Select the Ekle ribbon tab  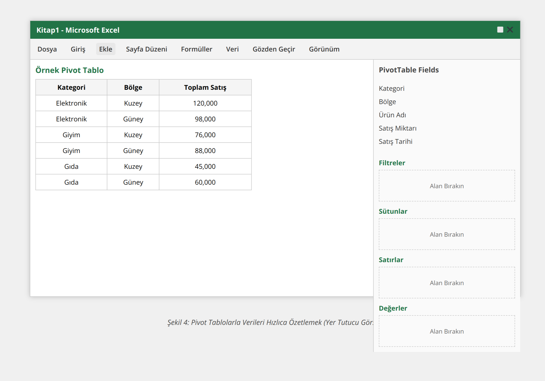[106, 49]
